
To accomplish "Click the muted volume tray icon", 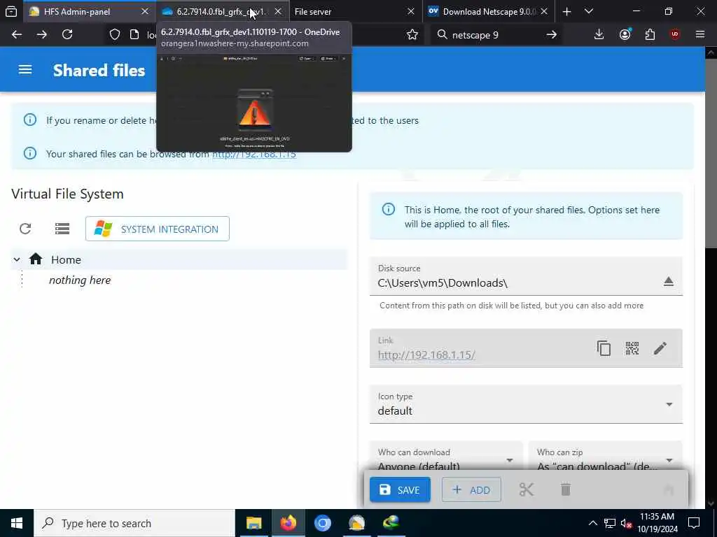I will click(x=627, y=523).
